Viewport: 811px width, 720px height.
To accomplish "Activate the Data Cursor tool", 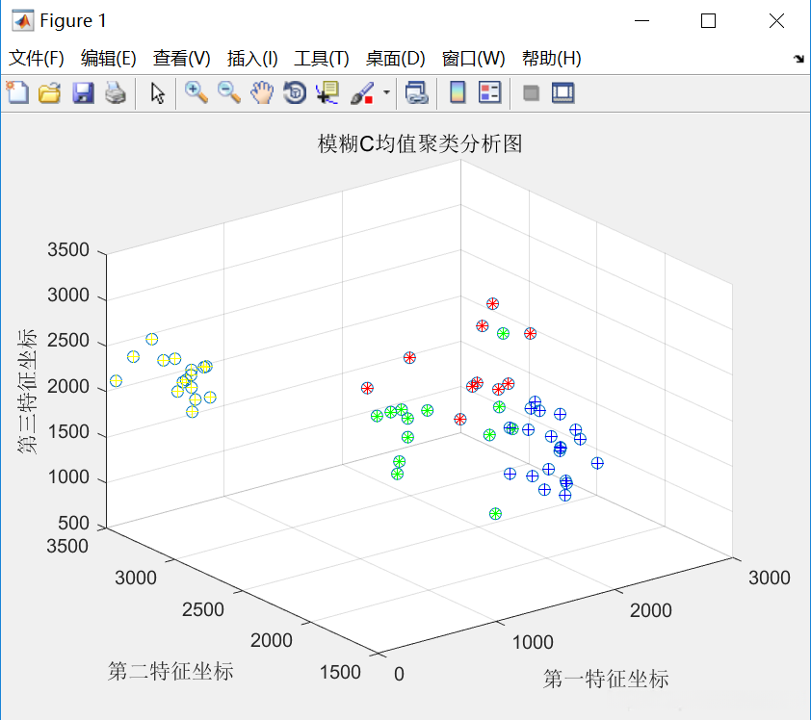I will 327,92.
